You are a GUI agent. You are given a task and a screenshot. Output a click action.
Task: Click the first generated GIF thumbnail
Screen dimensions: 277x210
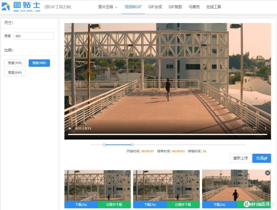point(97,185)
